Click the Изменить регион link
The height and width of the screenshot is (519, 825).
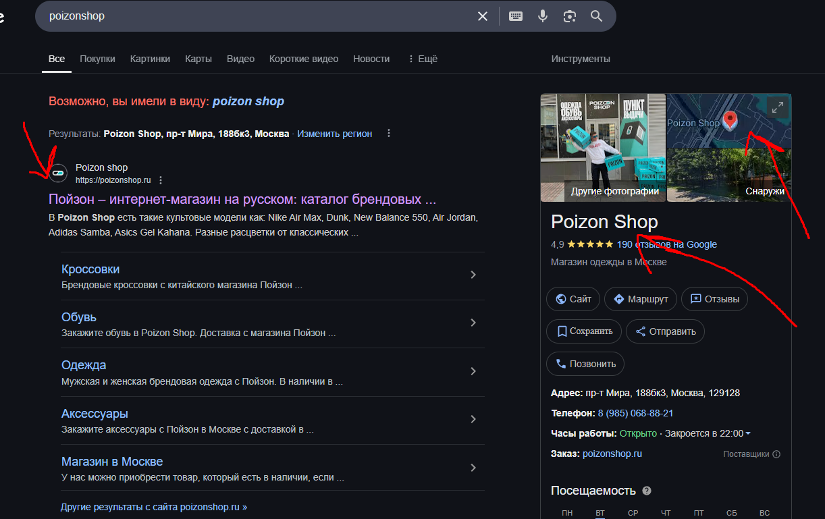(x=335, y=134)
